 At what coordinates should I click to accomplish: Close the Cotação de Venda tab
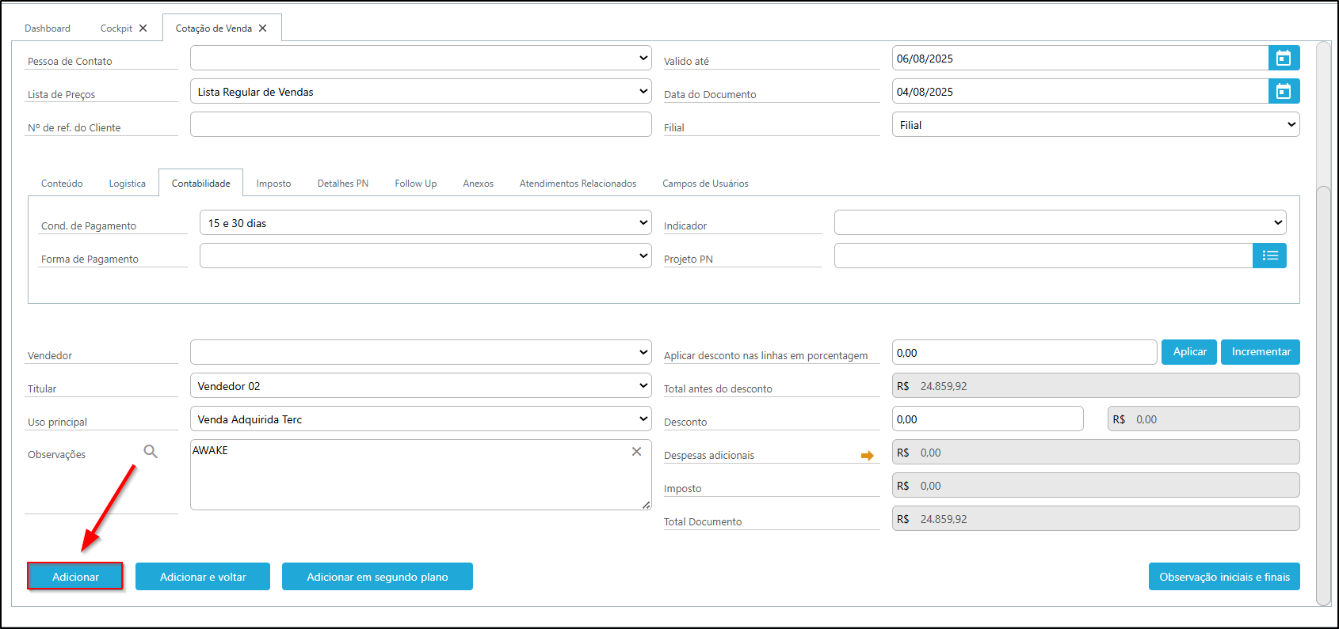pyautogui.click(x=263, y=28)
